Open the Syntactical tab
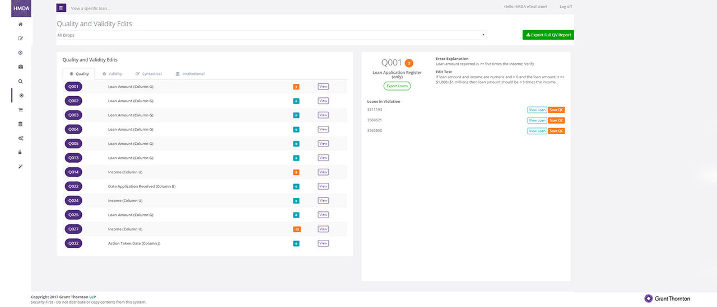Viewport: 717px width, 307px height. [148, 74]
